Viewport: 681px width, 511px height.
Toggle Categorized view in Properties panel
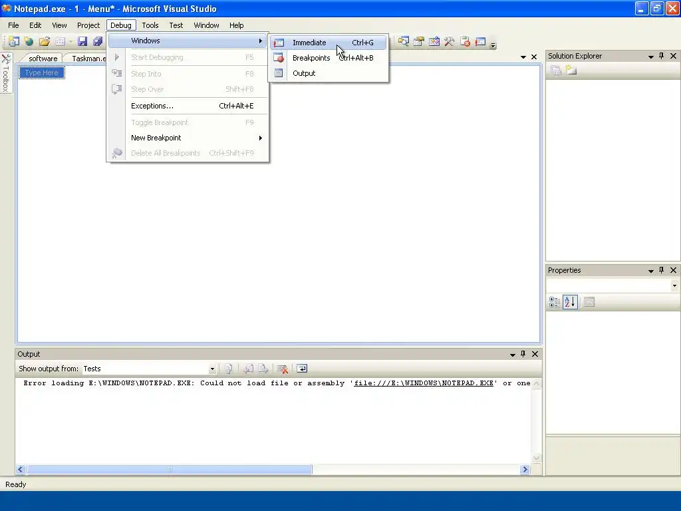(x=555, y=302)
